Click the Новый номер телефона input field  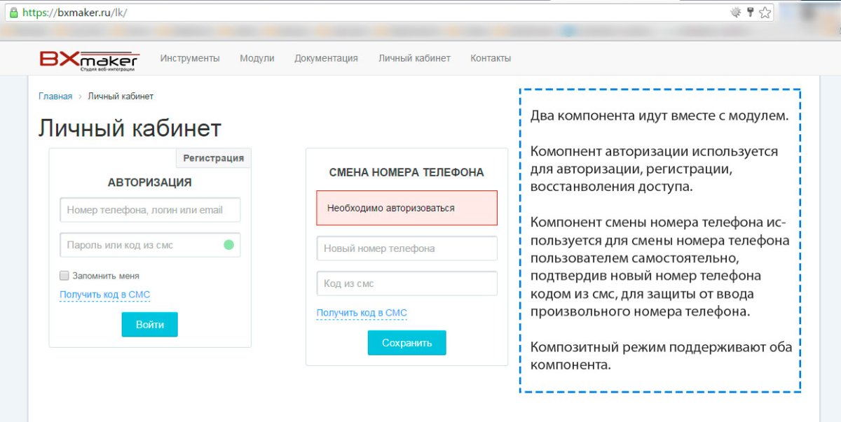[406, 248]
